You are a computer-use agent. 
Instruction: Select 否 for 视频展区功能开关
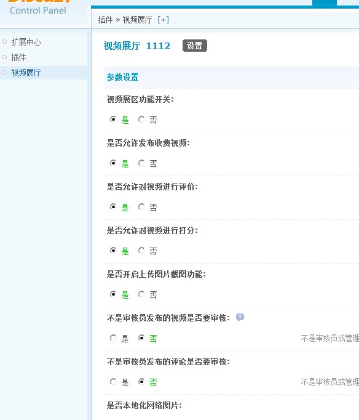point(141,119)
